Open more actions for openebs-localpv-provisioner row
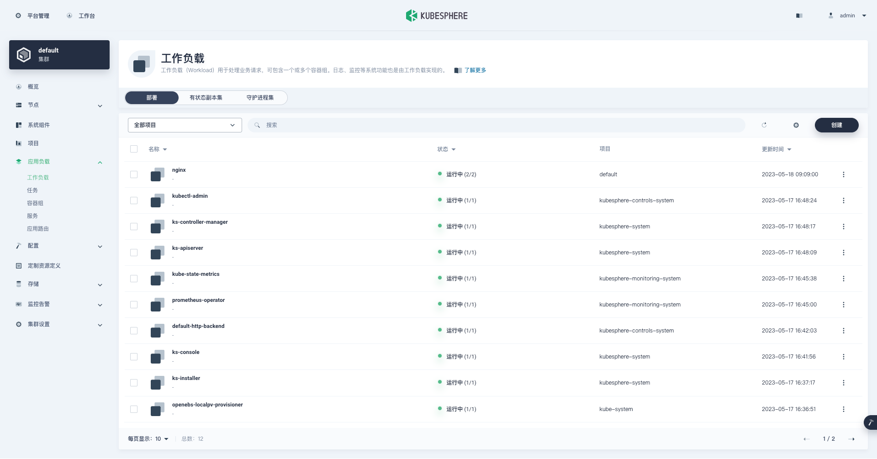This screenshot has width=877, height=459. pyautogui.click(x=844, y=409)
